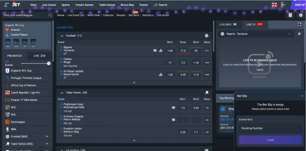Click live stream icon in Nigeria Tanzania row
Viewport: 306px width, 151px height.
pyautogui.click(x=155, y=51)
